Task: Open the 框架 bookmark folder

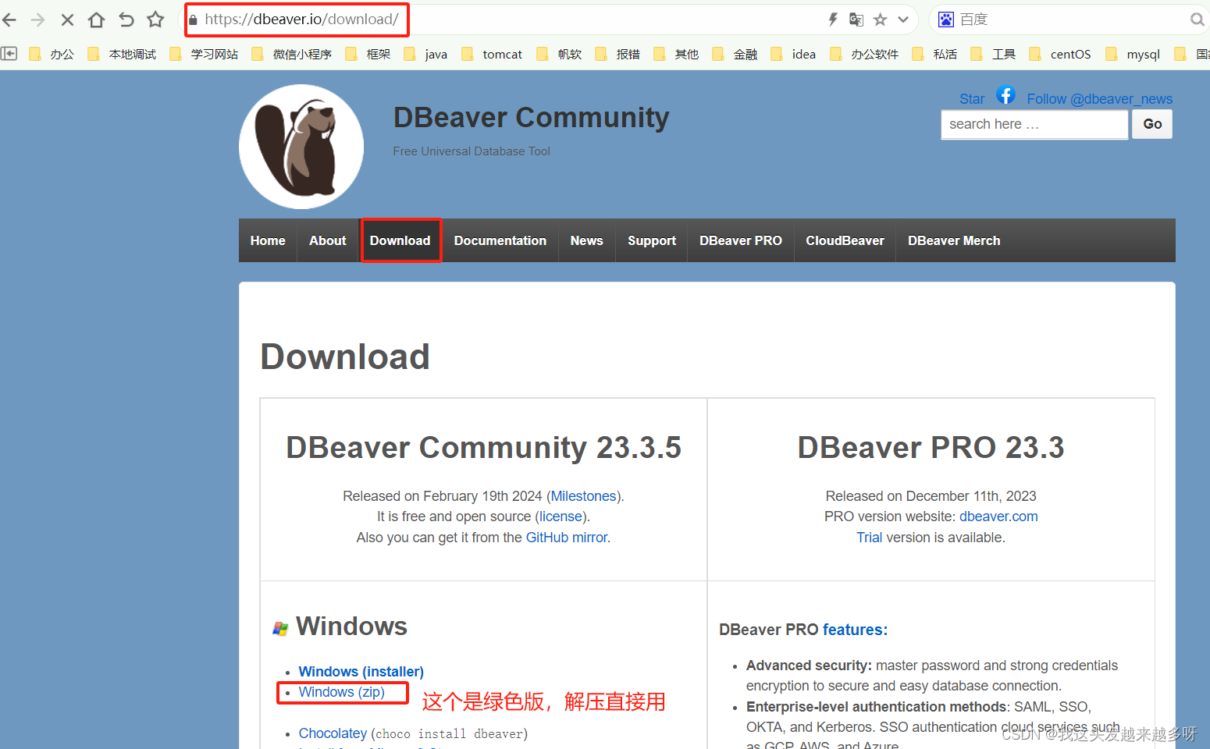Action: pos(368,54)
